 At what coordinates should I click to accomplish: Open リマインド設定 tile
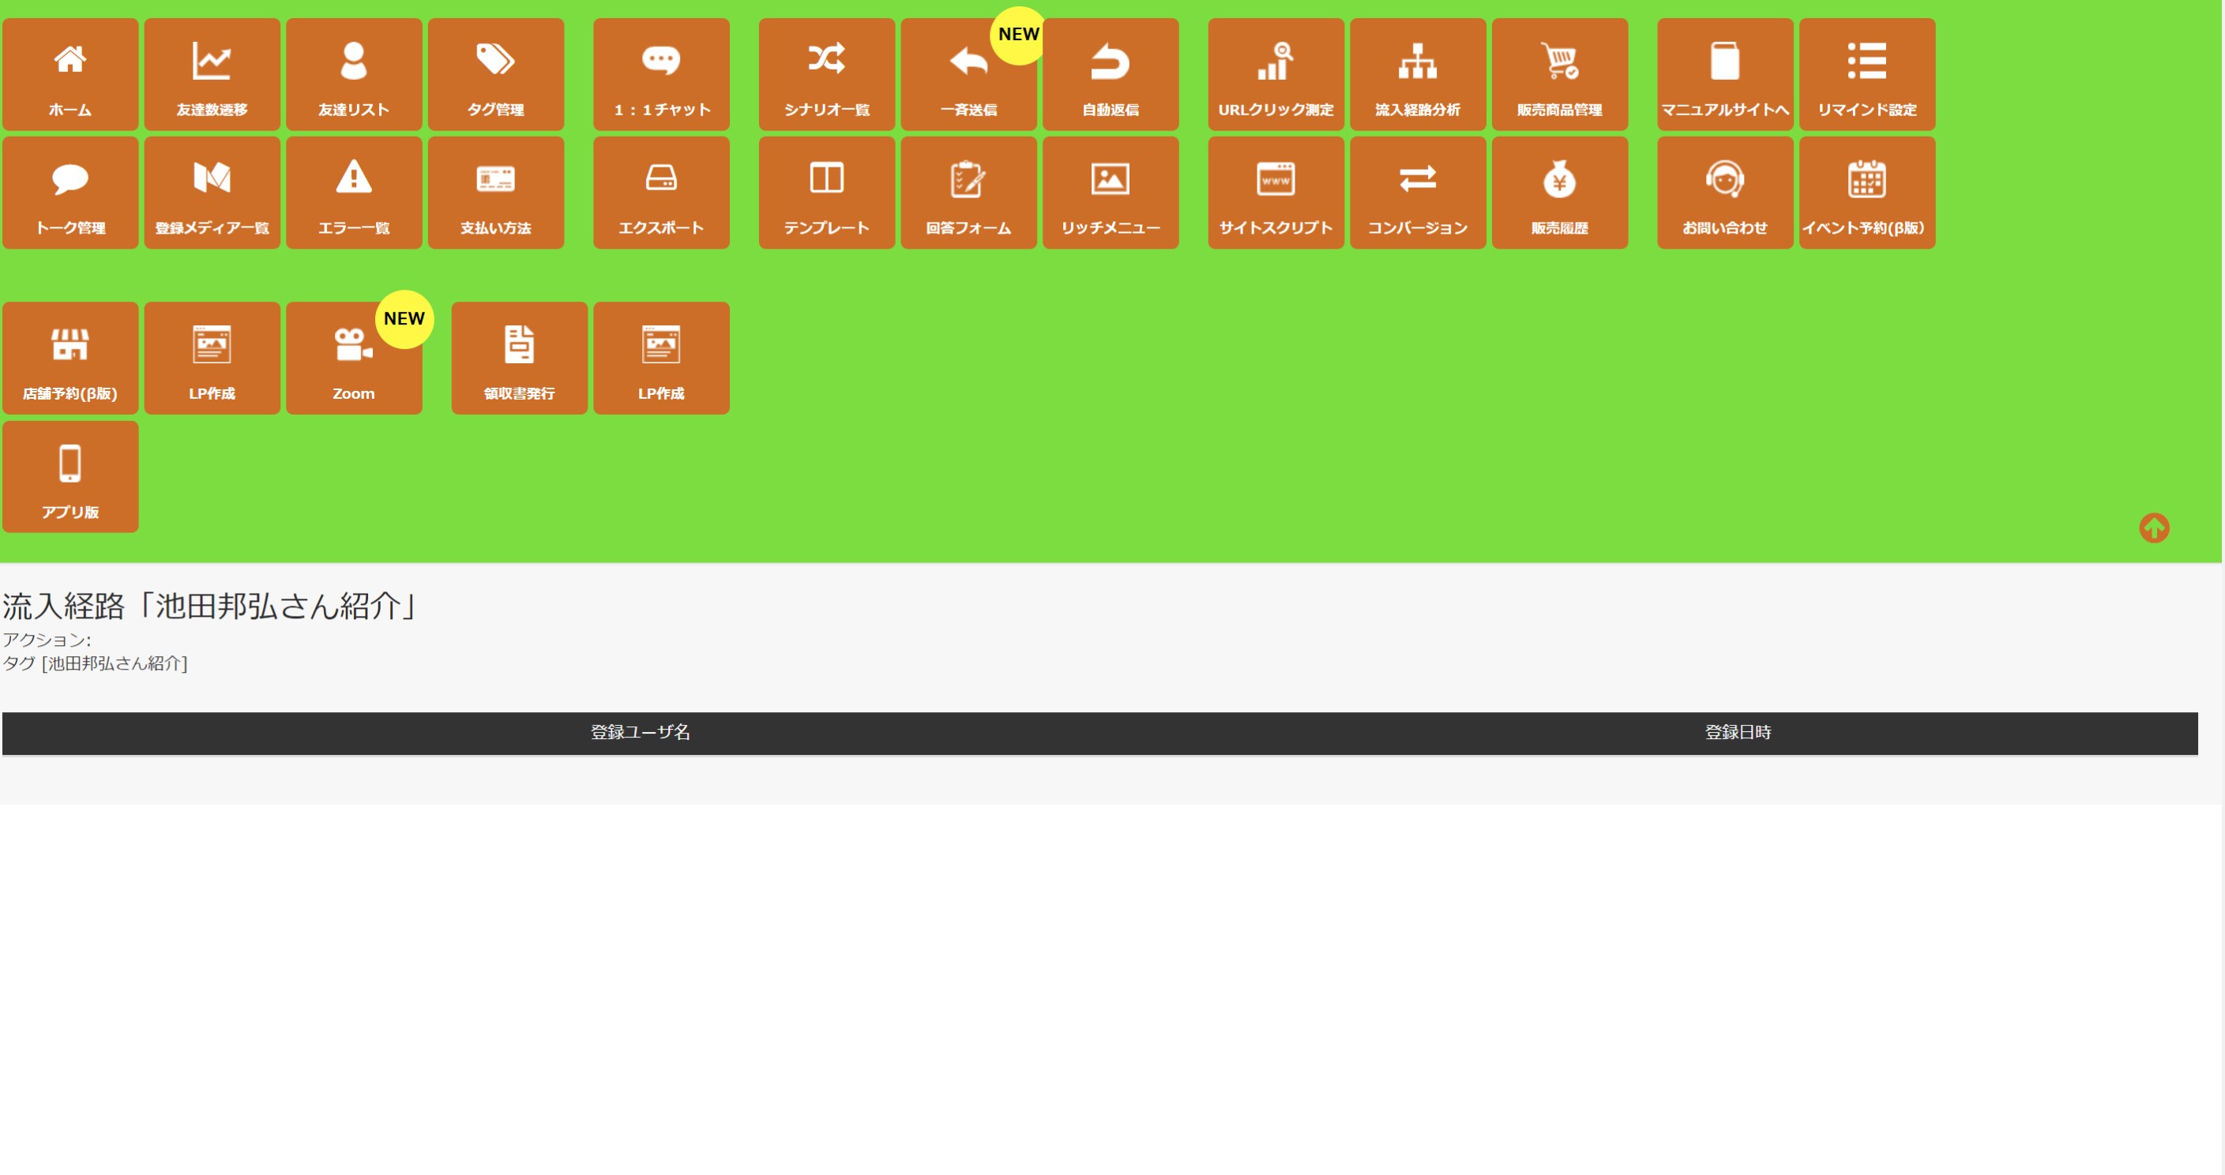[x=1866, y=74]
